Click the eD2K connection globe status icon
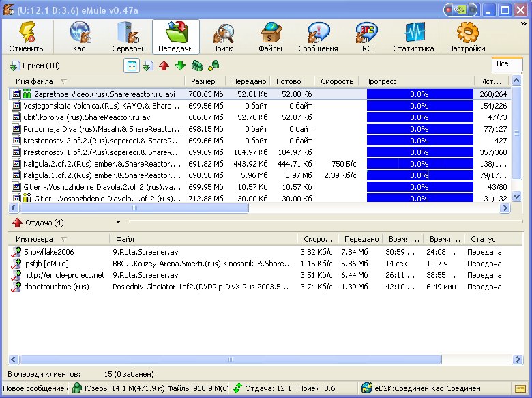Viewport: 532px width, 398px height. coord(366,388)
